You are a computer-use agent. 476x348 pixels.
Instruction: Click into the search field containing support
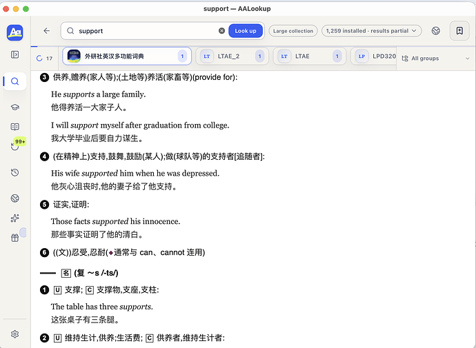[x=147, y=30]
